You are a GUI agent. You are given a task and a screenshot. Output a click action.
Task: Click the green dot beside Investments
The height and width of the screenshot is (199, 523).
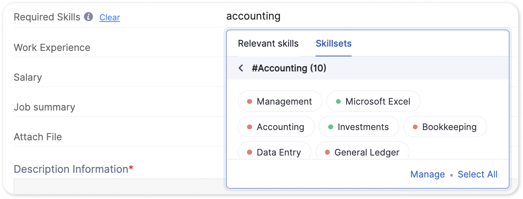pos(330,127)
